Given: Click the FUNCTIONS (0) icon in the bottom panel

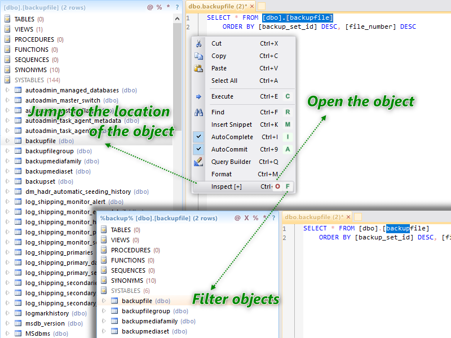Looking at the screenshot, I should tap(104, 260).
